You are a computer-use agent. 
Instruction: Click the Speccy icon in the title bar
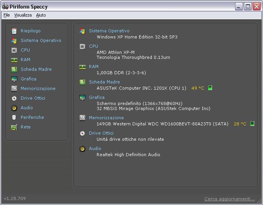pos(5,7)
